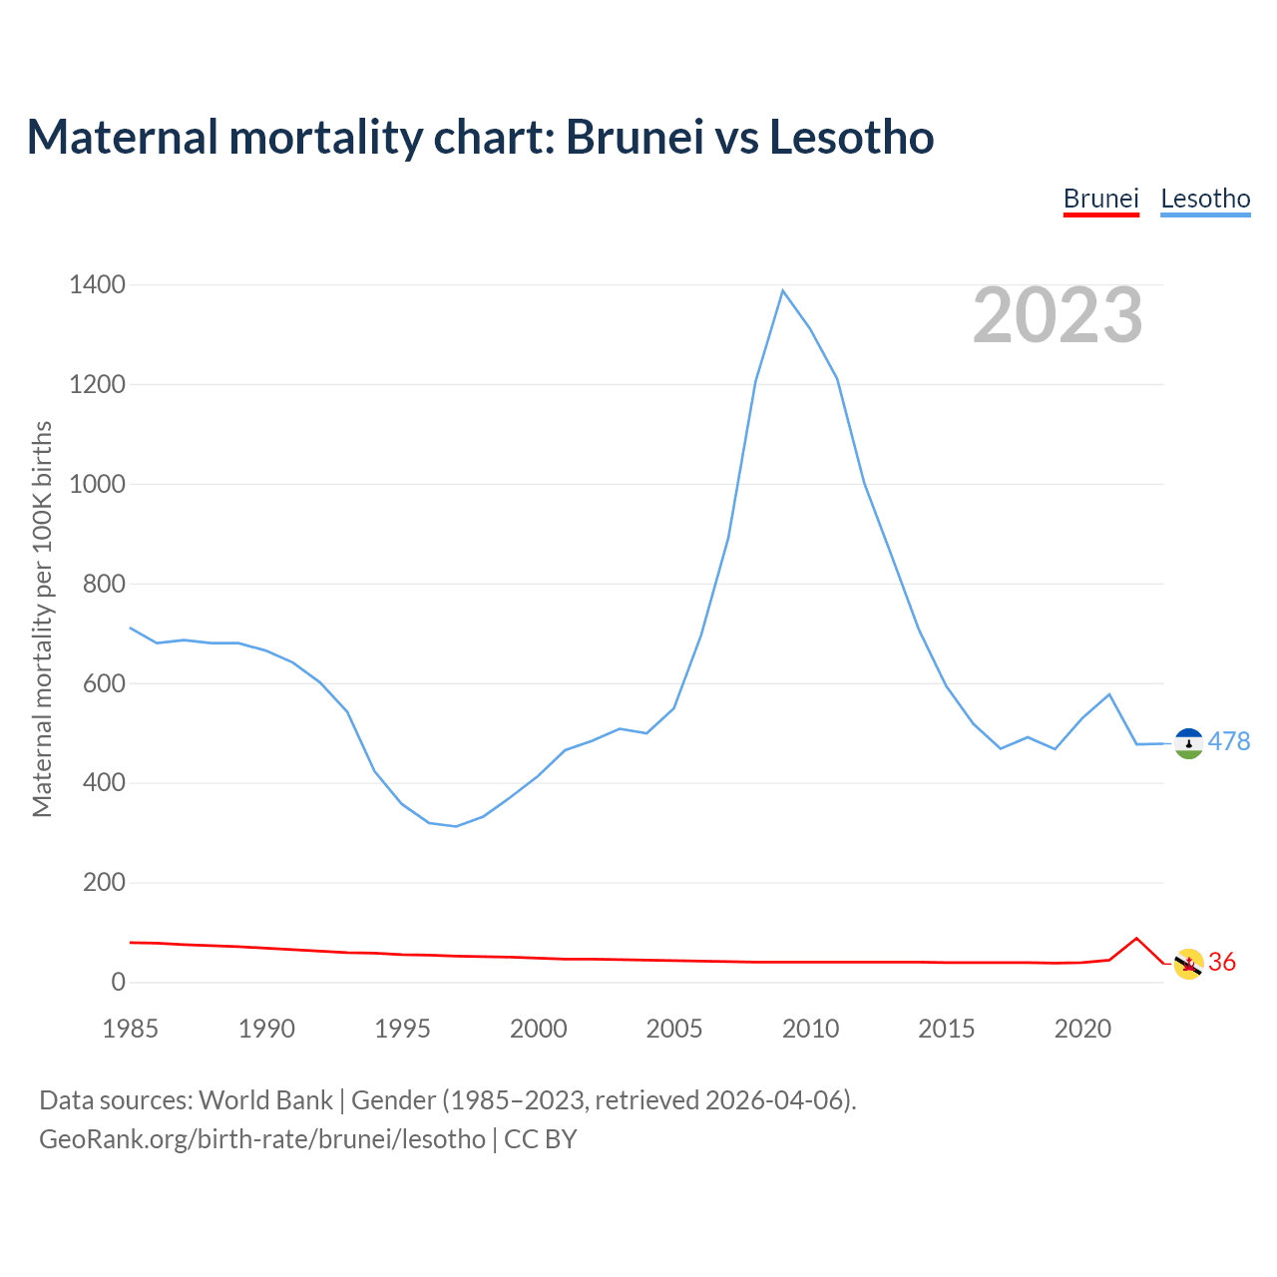Toggle the Lesotho series in the legend
Viewport: 1277px width, 1277px height.
[1205, 199]
